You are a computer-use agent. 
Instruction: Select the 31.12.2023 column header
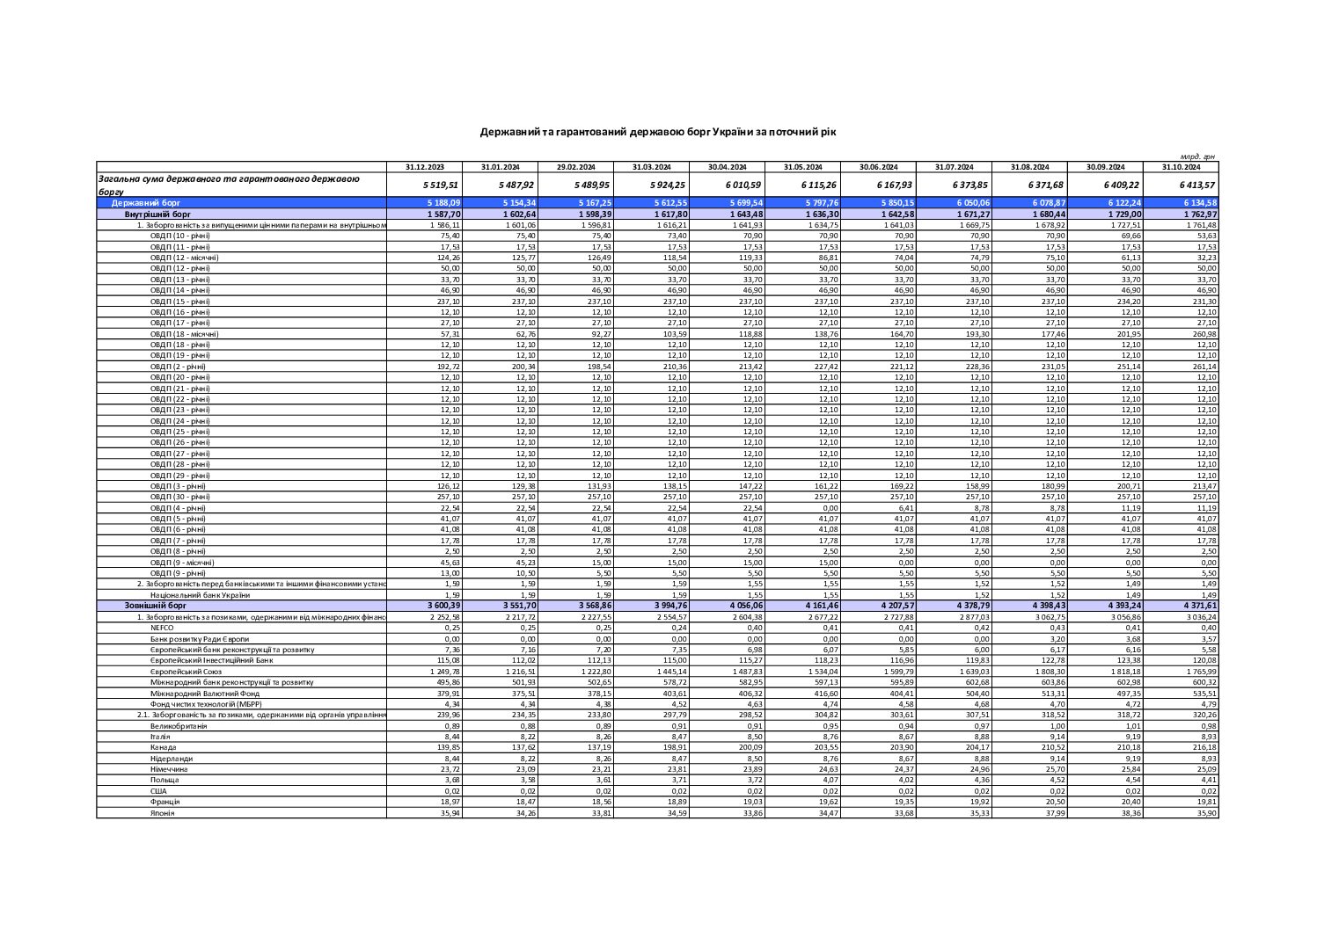point(424,166)
